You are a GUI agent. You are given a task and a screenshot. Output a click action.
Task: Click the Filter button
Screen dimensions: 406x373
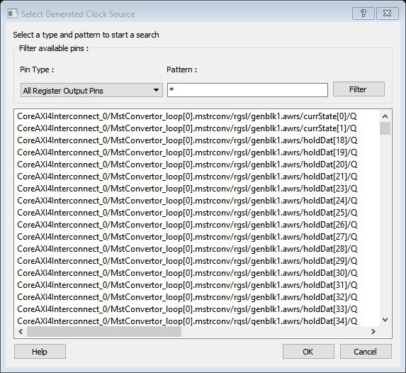click(359, 89)
